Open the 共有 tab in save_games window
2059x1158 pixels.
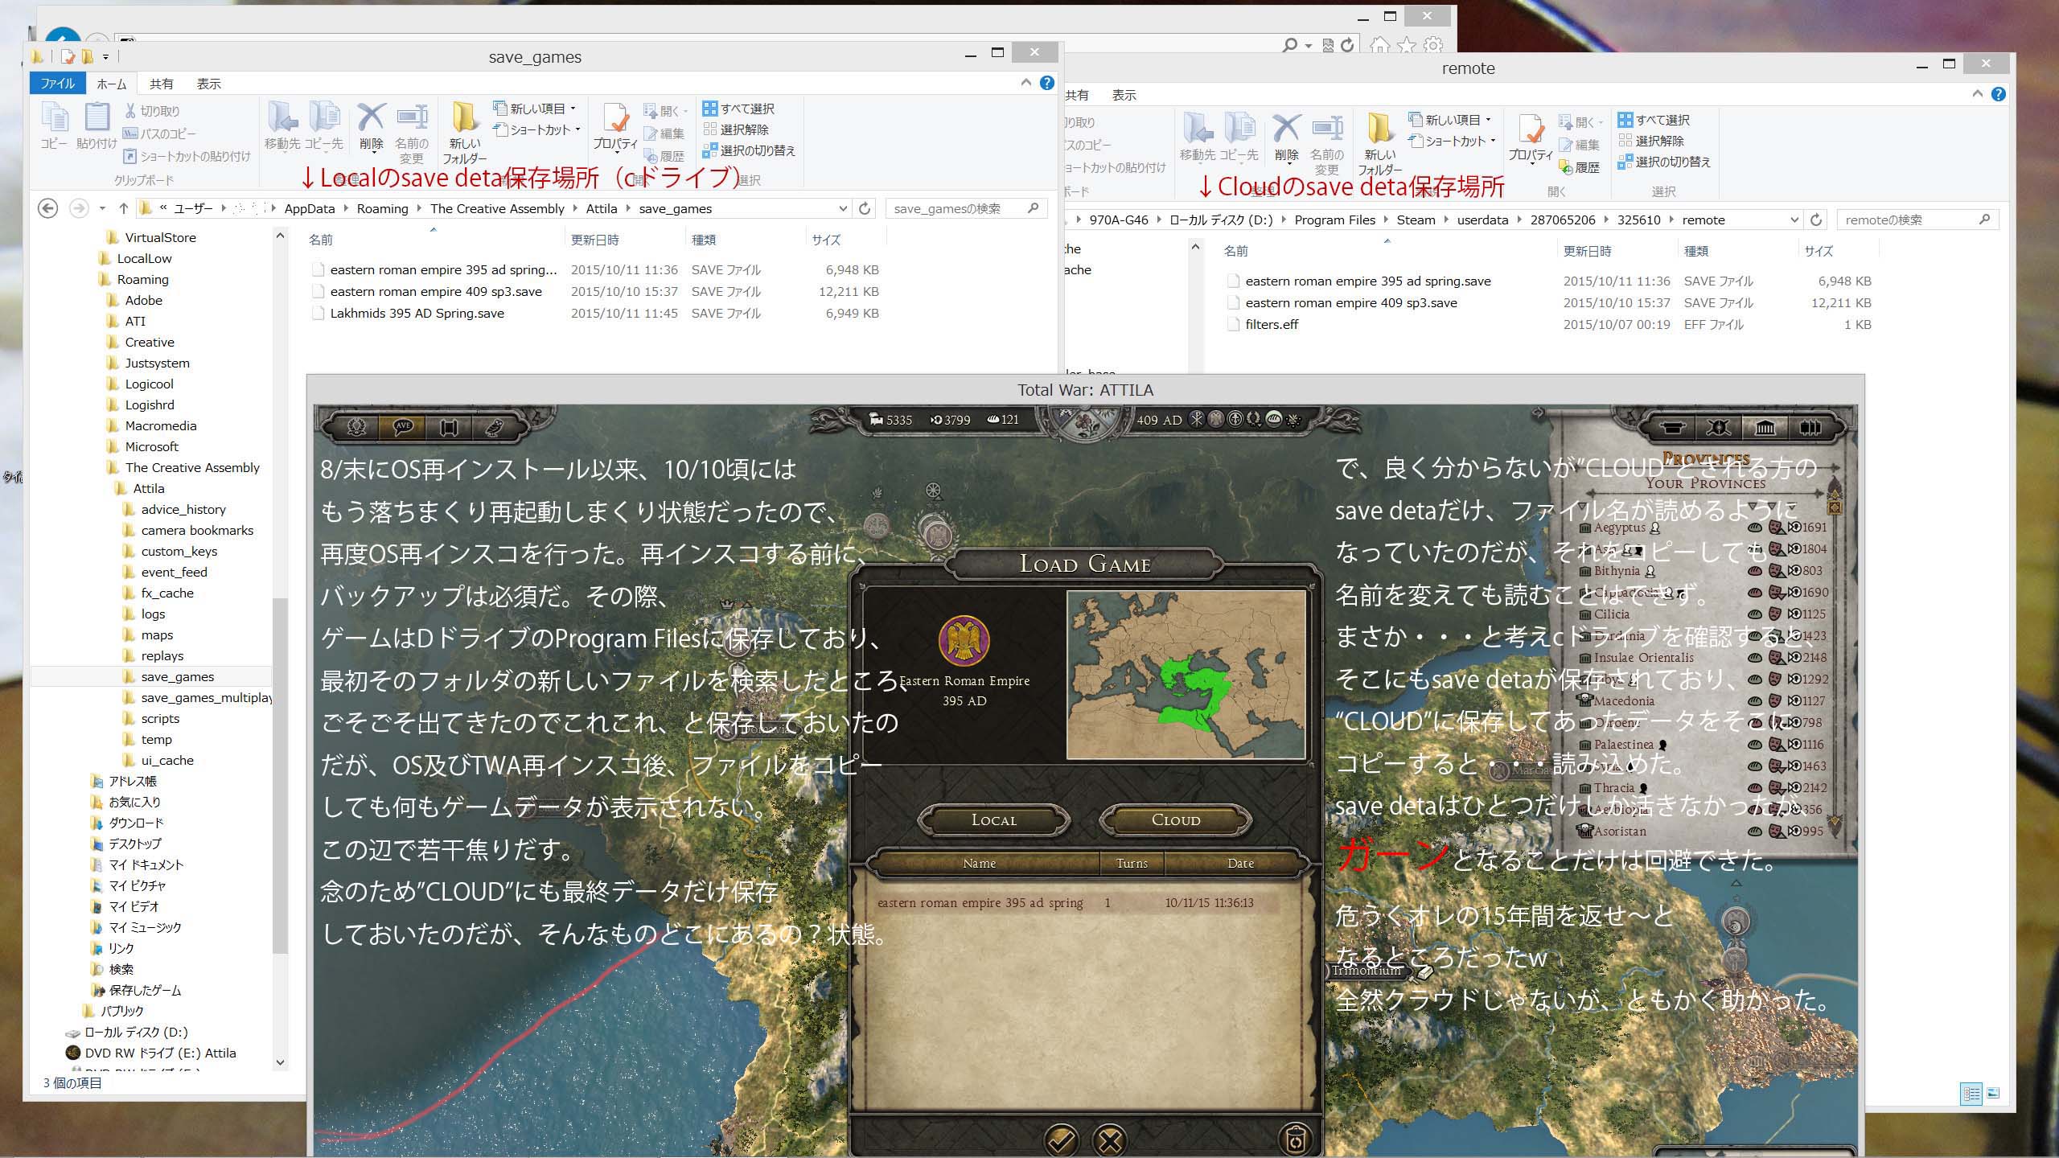[x=161, y=84]
